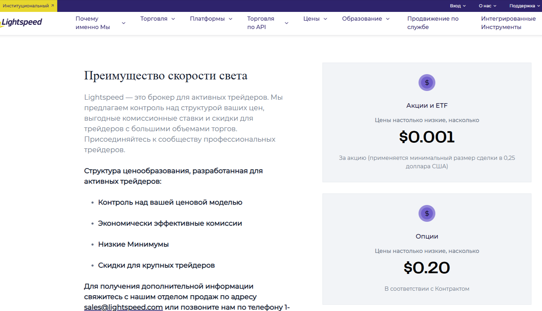Viewport: 542px width, 311px height.
Task: Open the Цены menu
Action: [311, 19]
